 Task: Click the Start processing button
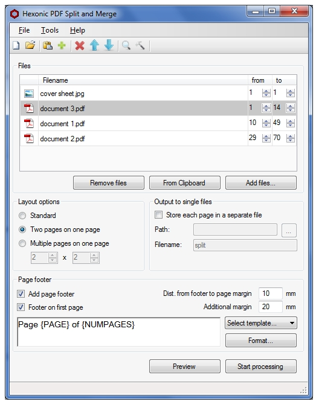coord(261,367)
